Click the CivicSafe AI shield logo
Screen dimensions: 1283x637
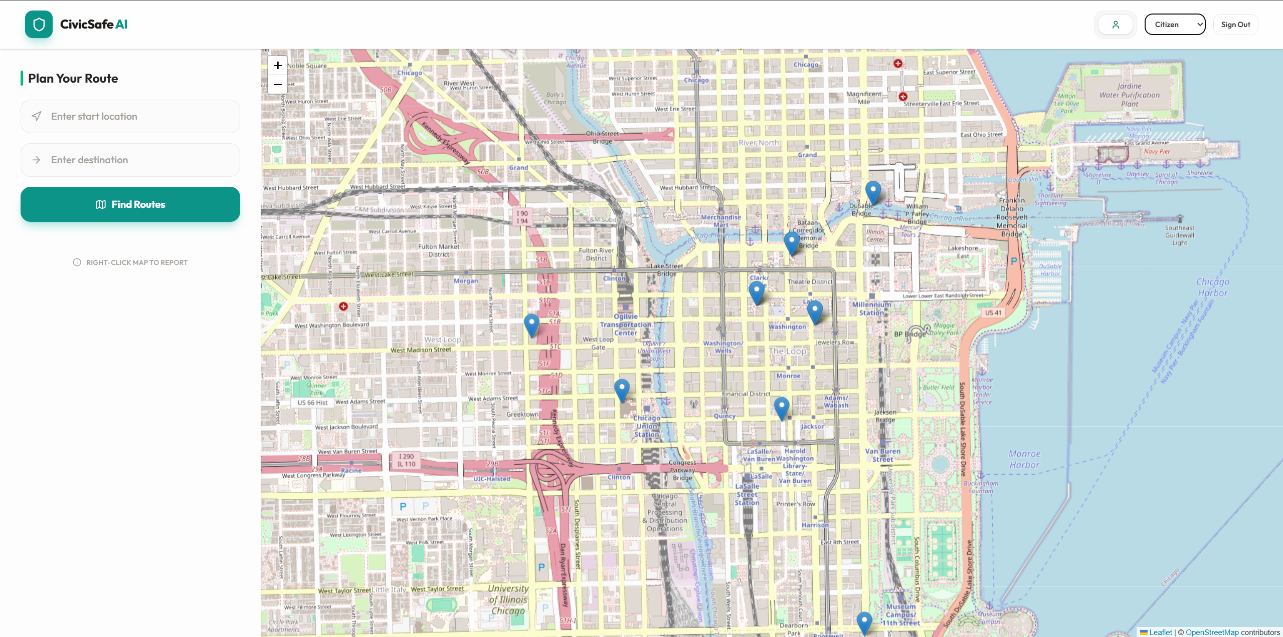[x=39, y=25]
